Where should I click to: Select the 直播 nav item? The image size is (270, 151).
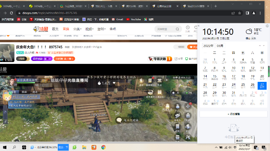point(66,29)
